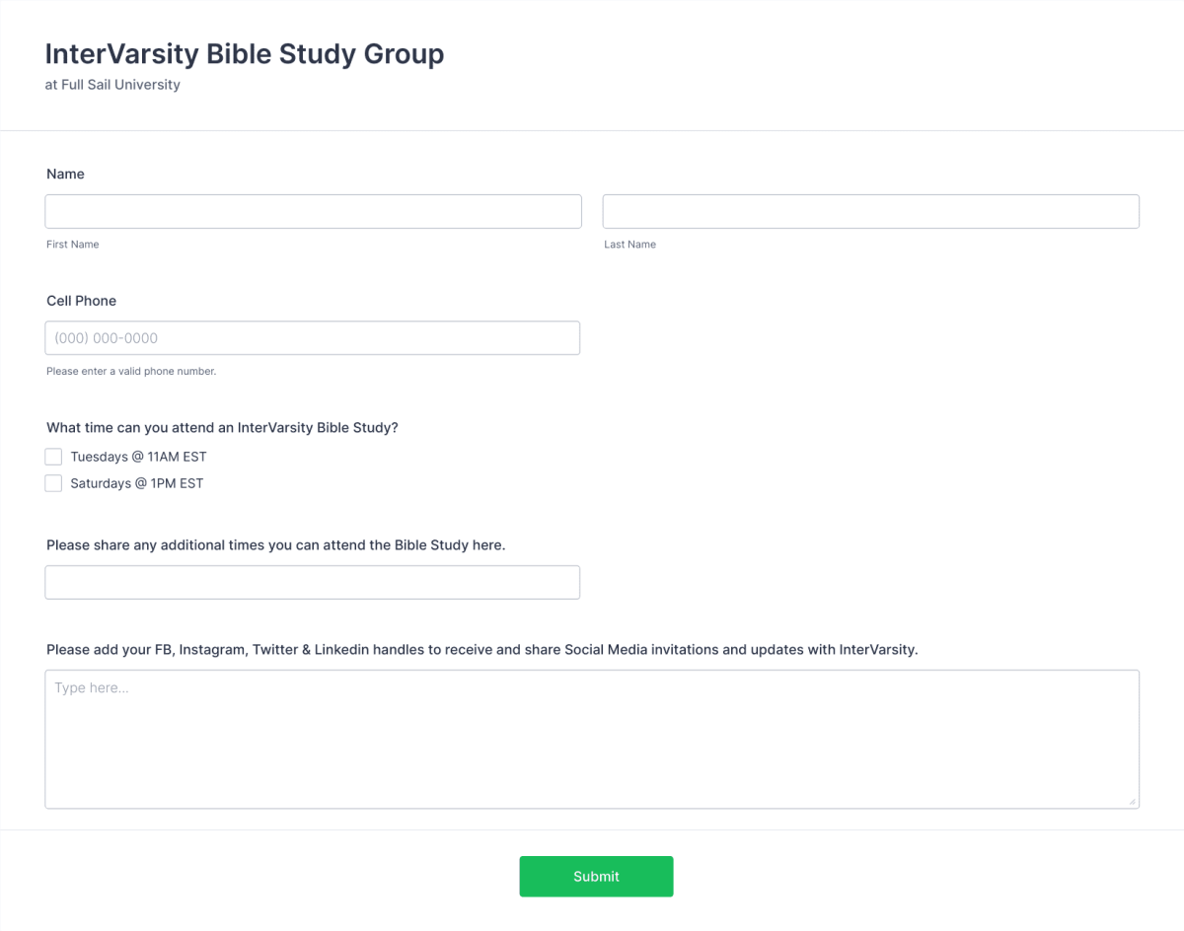The height and width of the screenshot is (931, 1184).
Task: Click the attendance time question text
Action: tap(221, 427)
